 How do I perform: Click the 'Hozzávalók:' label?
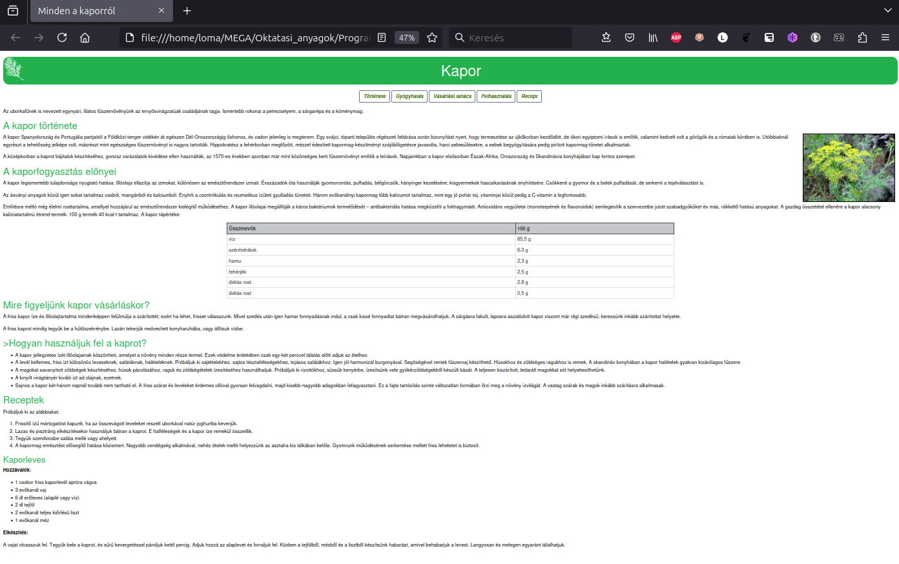17,470
